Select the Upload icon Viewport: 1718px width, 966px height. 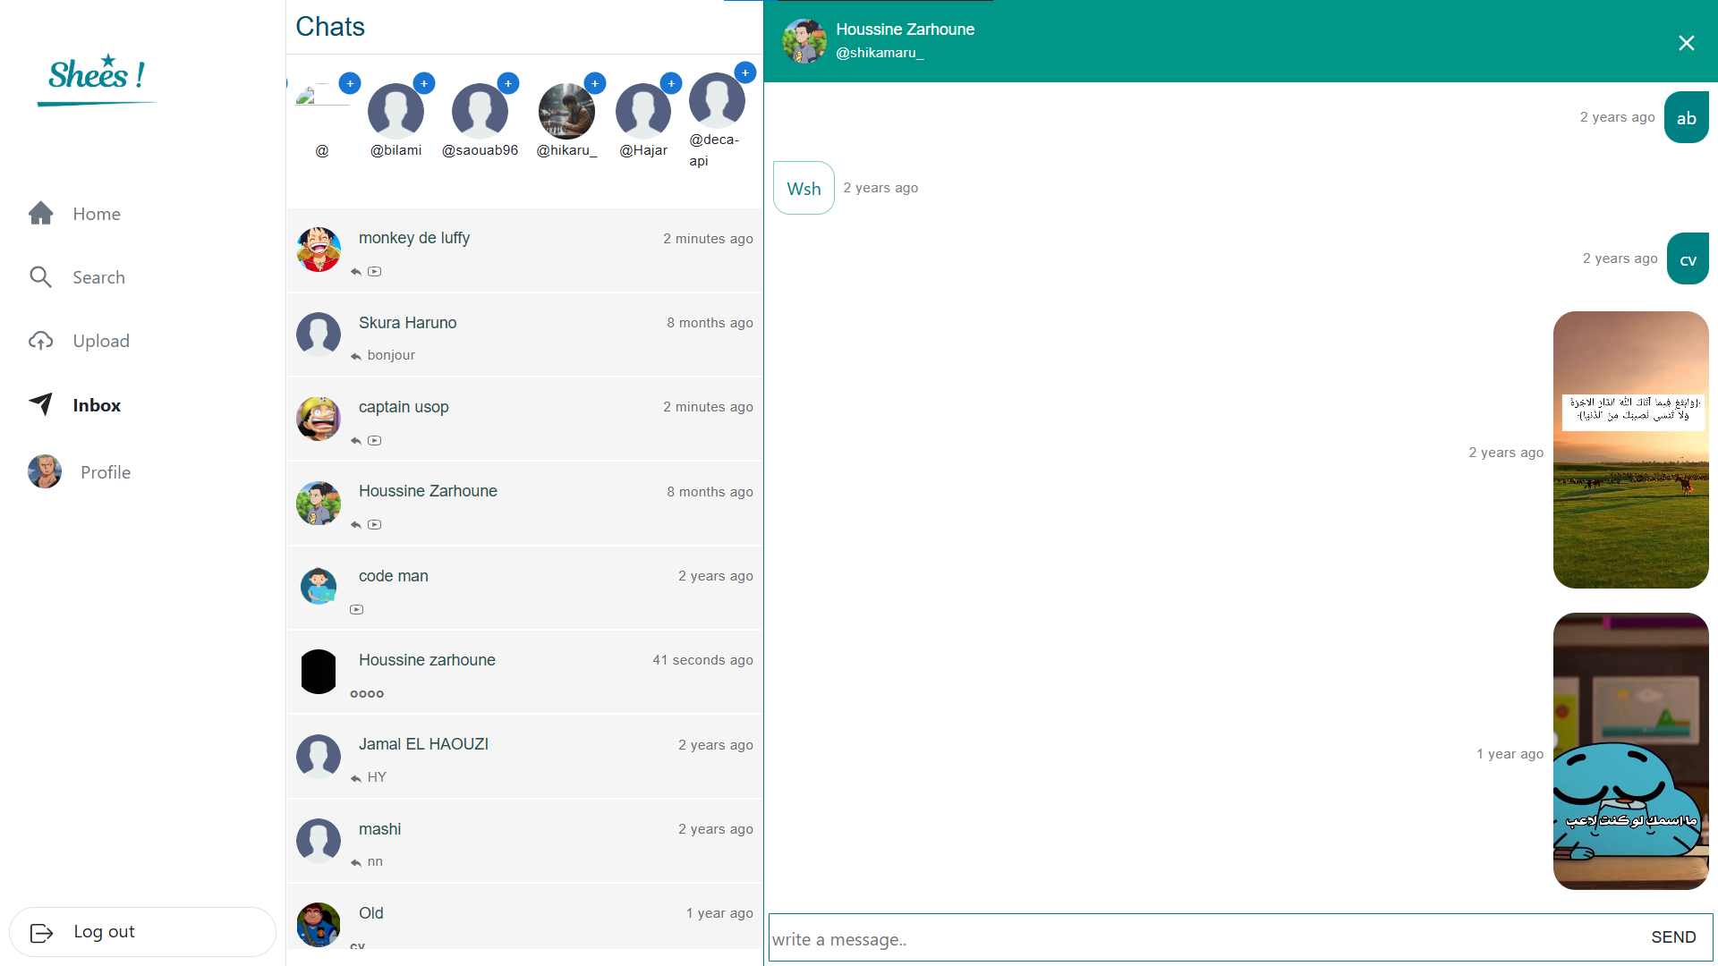coord(41,341)
